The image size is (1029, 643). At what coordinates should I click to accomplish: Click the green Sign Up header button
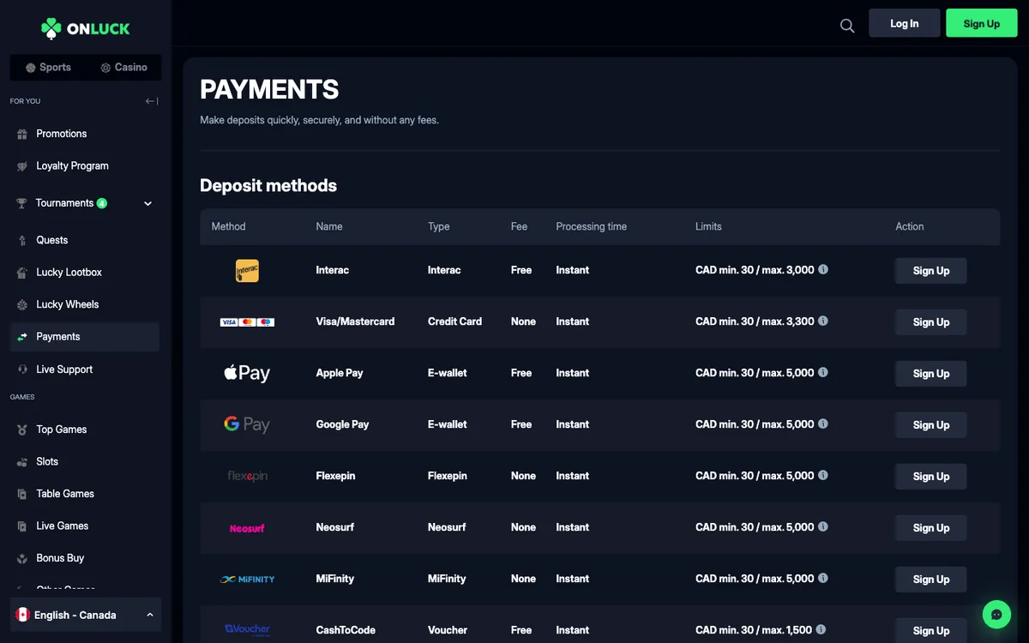[981, 23]
